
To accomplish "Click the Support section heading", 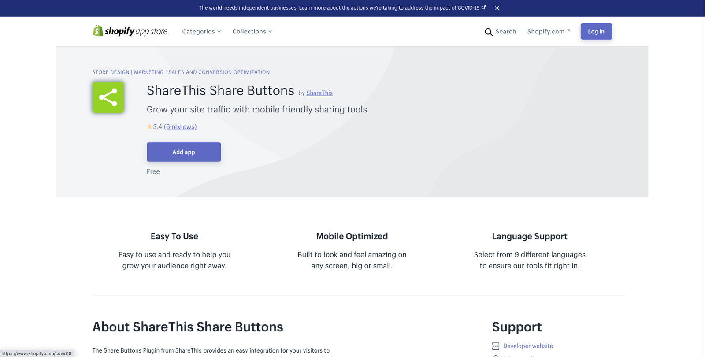I will pos(517,327).
